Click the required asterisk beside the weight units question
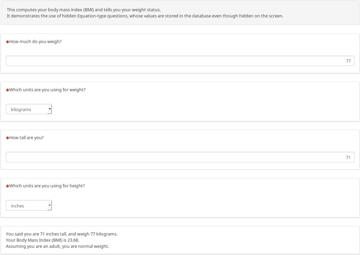Viewport: 360px width, 255px height. [x=8, y=90]
